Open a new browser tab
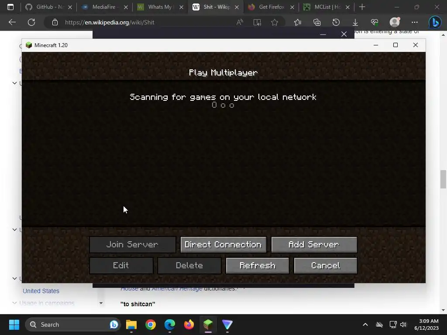Image resolution: width=447 pixels, height=335 pixels. [x=362, y=7]
